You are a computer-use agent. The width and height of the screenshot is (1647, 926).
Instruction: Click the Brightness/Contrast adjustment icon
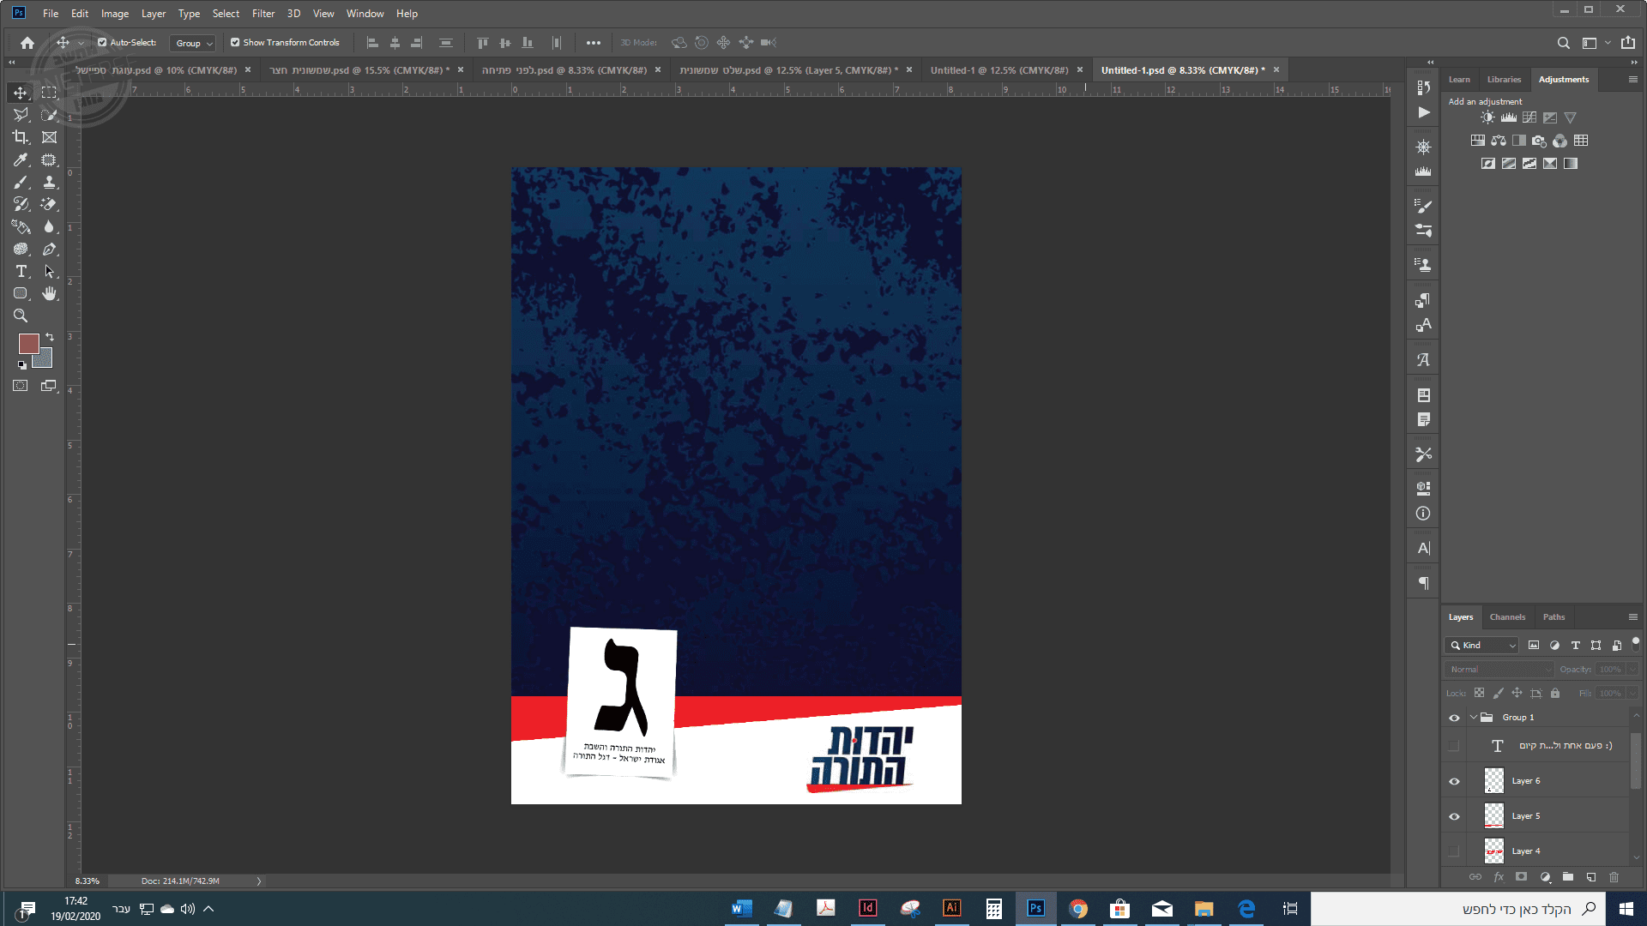1487,117
